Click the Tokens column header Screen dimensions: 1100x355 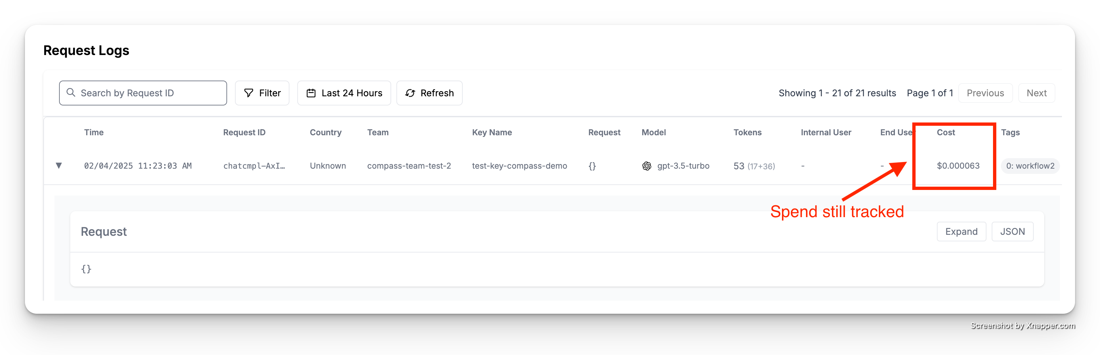(x=747, y=133)
